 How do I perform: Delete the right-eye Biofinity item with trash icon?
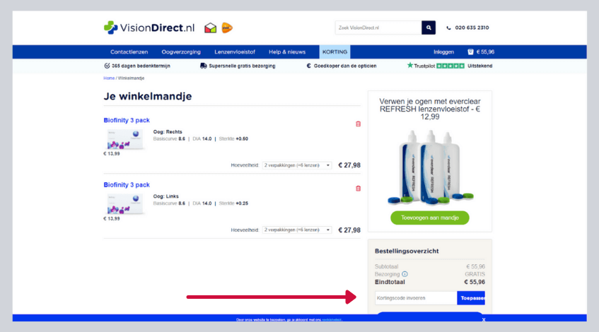point(358,124)
